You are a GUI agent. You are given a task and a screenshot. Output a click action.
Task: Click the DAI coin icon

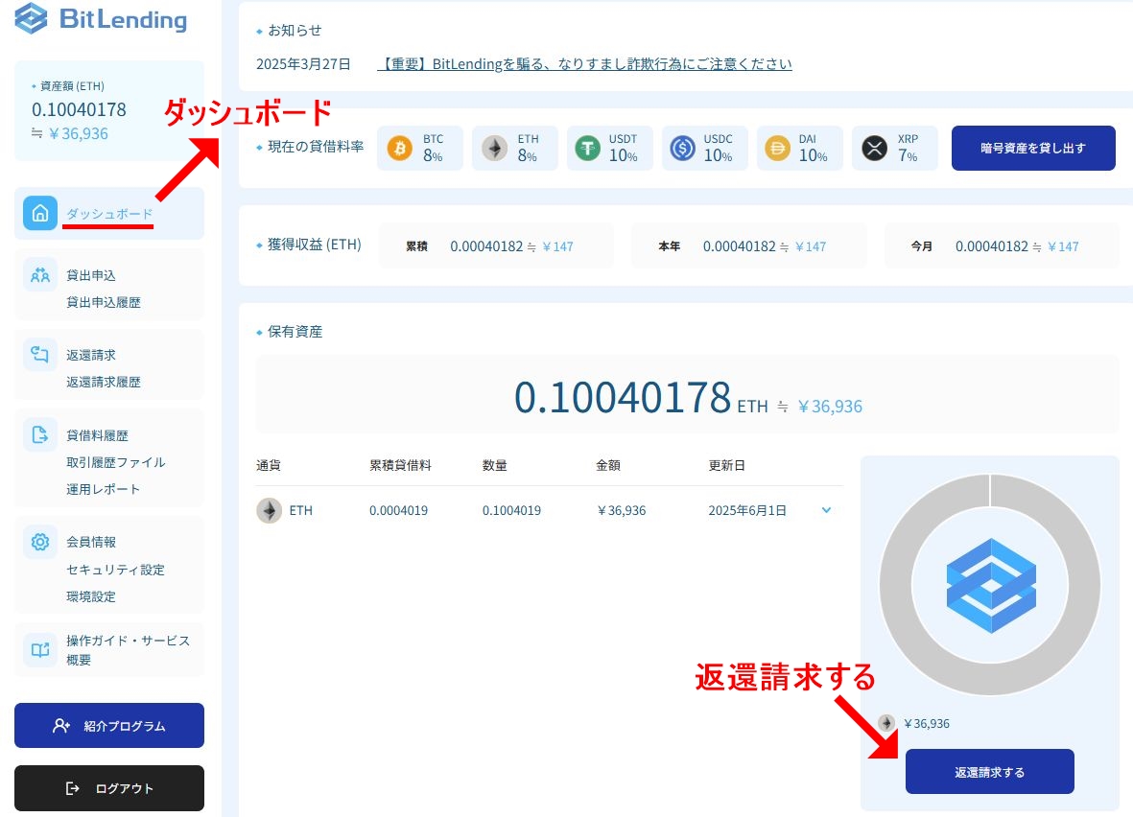click(777, 148)
